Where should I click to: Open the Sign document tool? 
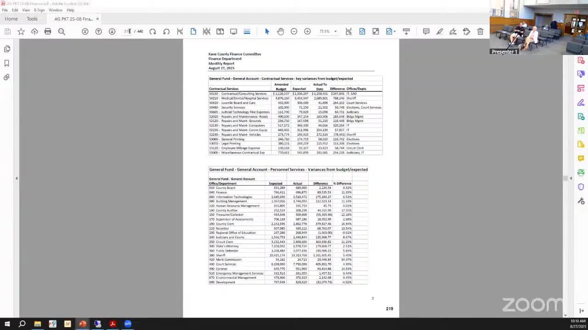coord(453,31)
